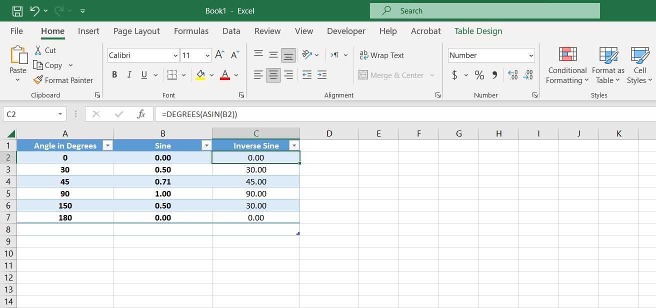Screen dimensions: 656x308
Task: Apply Comma Style format
Action: coord(495,75)
